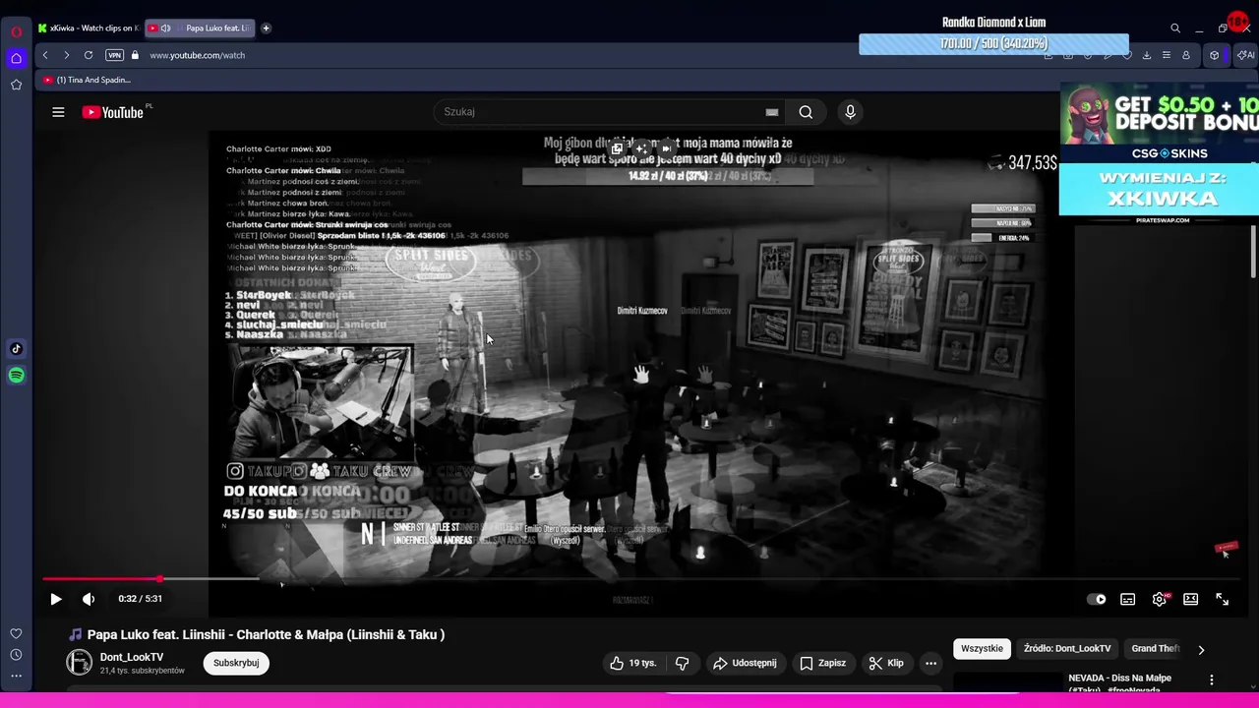The image size is (1259, 708).
Task: Open TikTok from the Opera sidebar
Action: (x=16, y=348)
